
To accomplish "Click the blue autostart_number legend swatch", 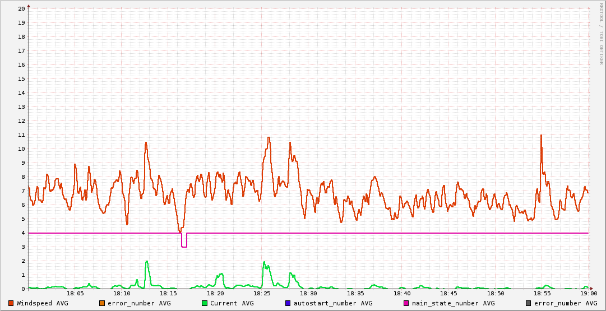I will click(288, 303).
